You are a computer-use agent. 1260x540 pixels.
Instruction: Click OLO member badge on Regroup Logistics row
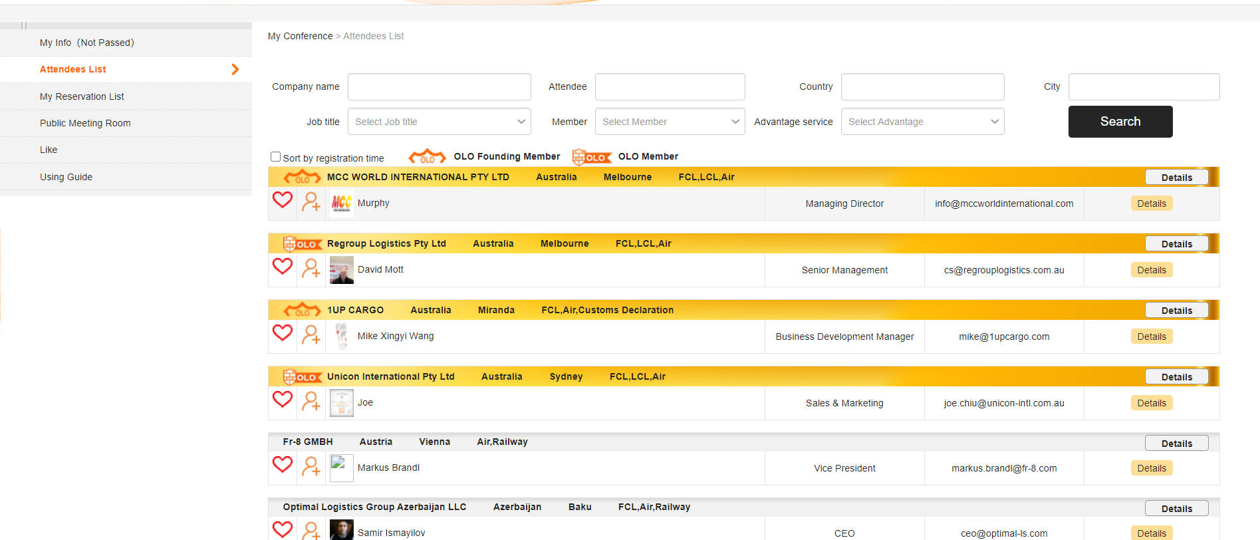[303, 244]
